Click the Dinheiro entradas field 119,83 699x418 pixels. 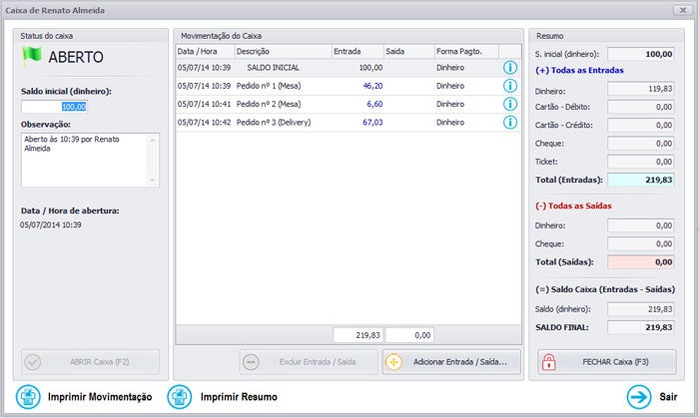pyautogui.click(x=641, y=89)
